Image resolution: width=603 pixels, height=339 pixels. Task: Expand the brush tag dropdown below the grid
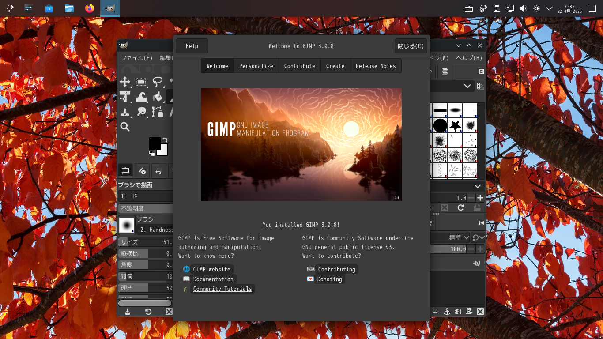tap(478, 186)
